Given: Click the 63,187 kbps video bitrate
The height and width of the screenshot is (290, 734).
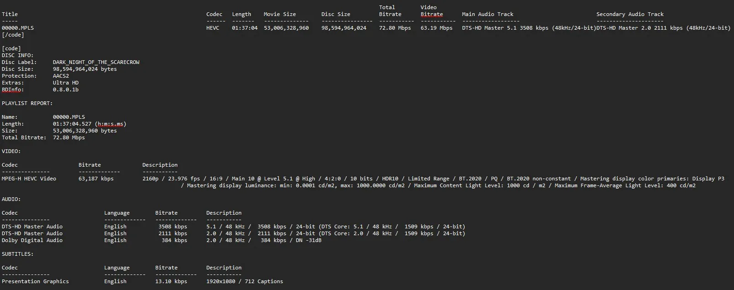Looking at the screenshot, I should (x=96, y=179).
